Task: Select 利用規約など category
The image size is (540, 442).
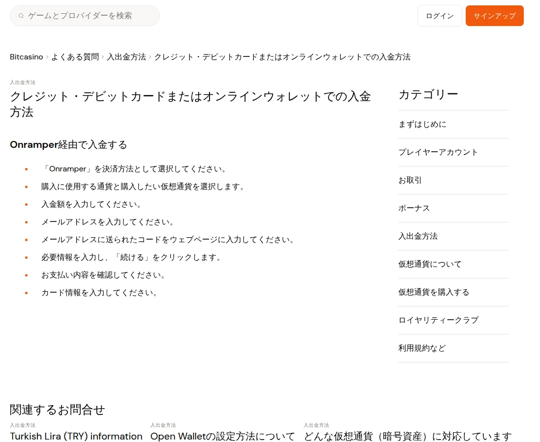Action: click(453, 348)
